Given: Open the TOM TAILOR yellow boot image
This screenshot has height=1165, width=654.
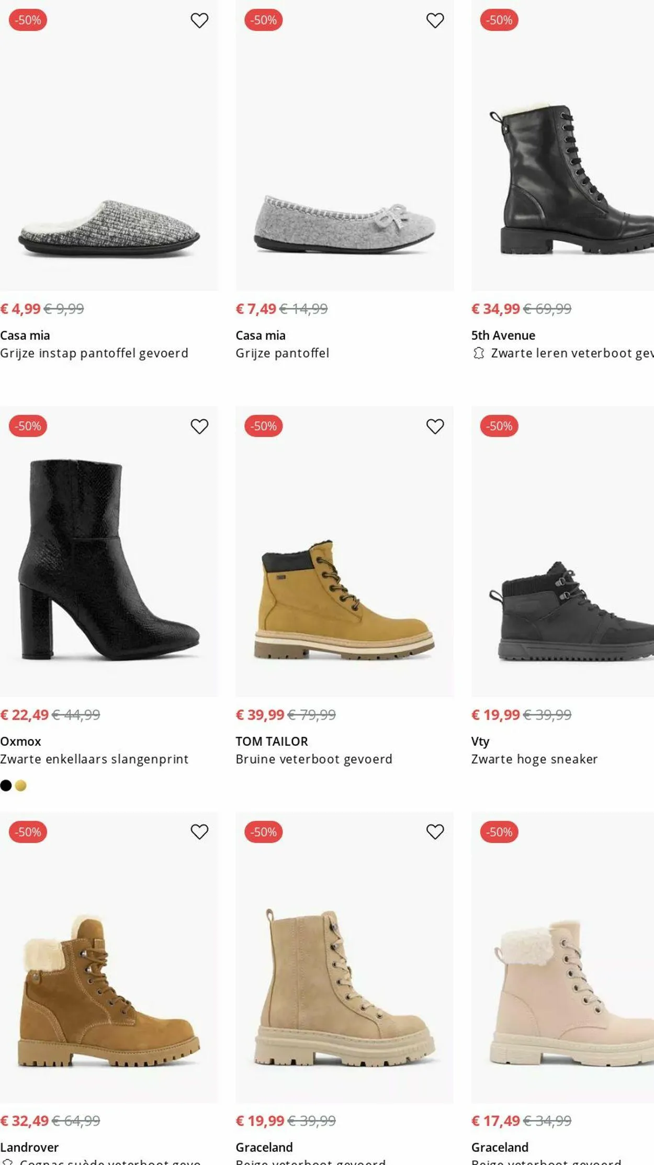Looking at the screenshot, I should tap(344, 602).
